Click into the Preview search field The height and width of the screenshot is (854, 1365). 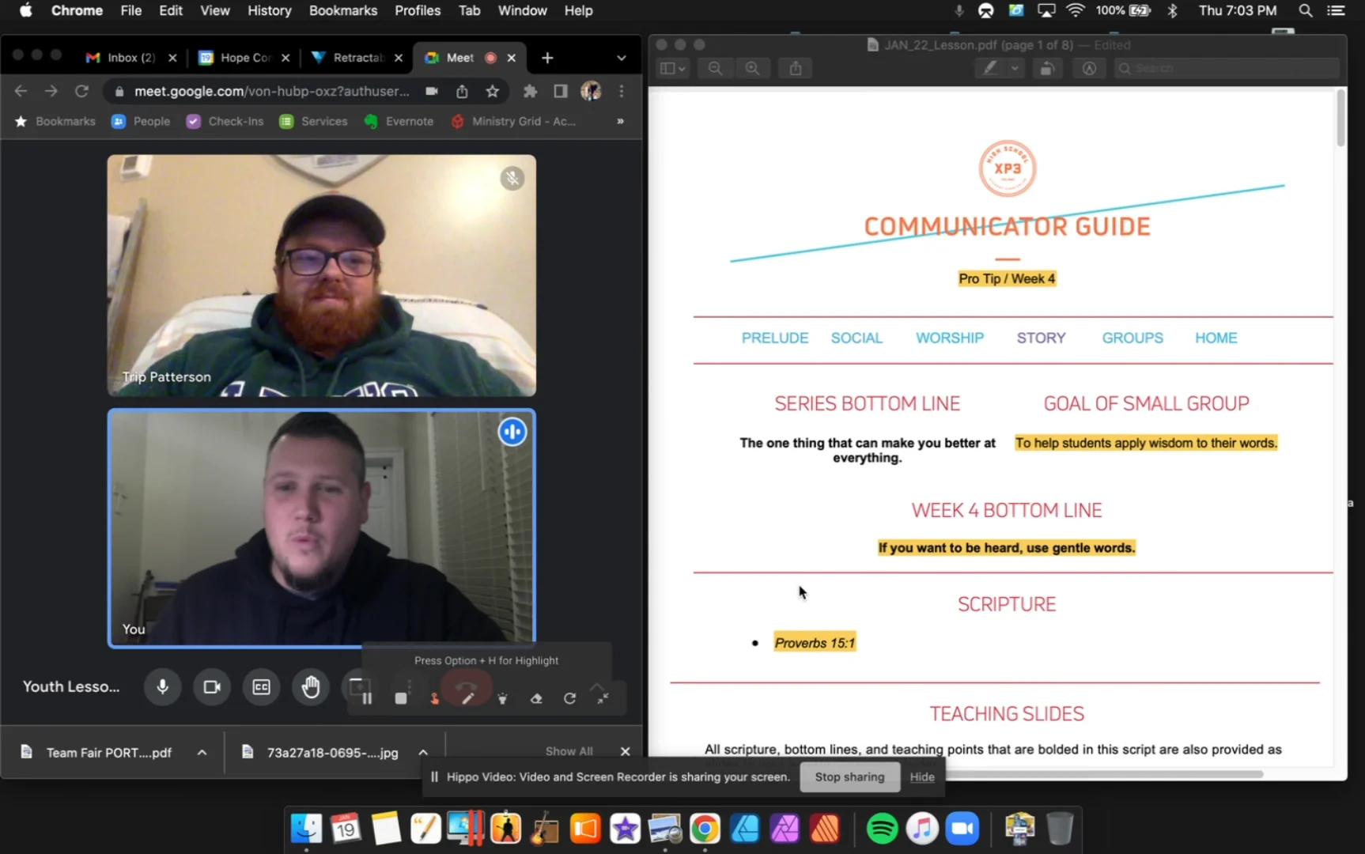[1227, 68]
